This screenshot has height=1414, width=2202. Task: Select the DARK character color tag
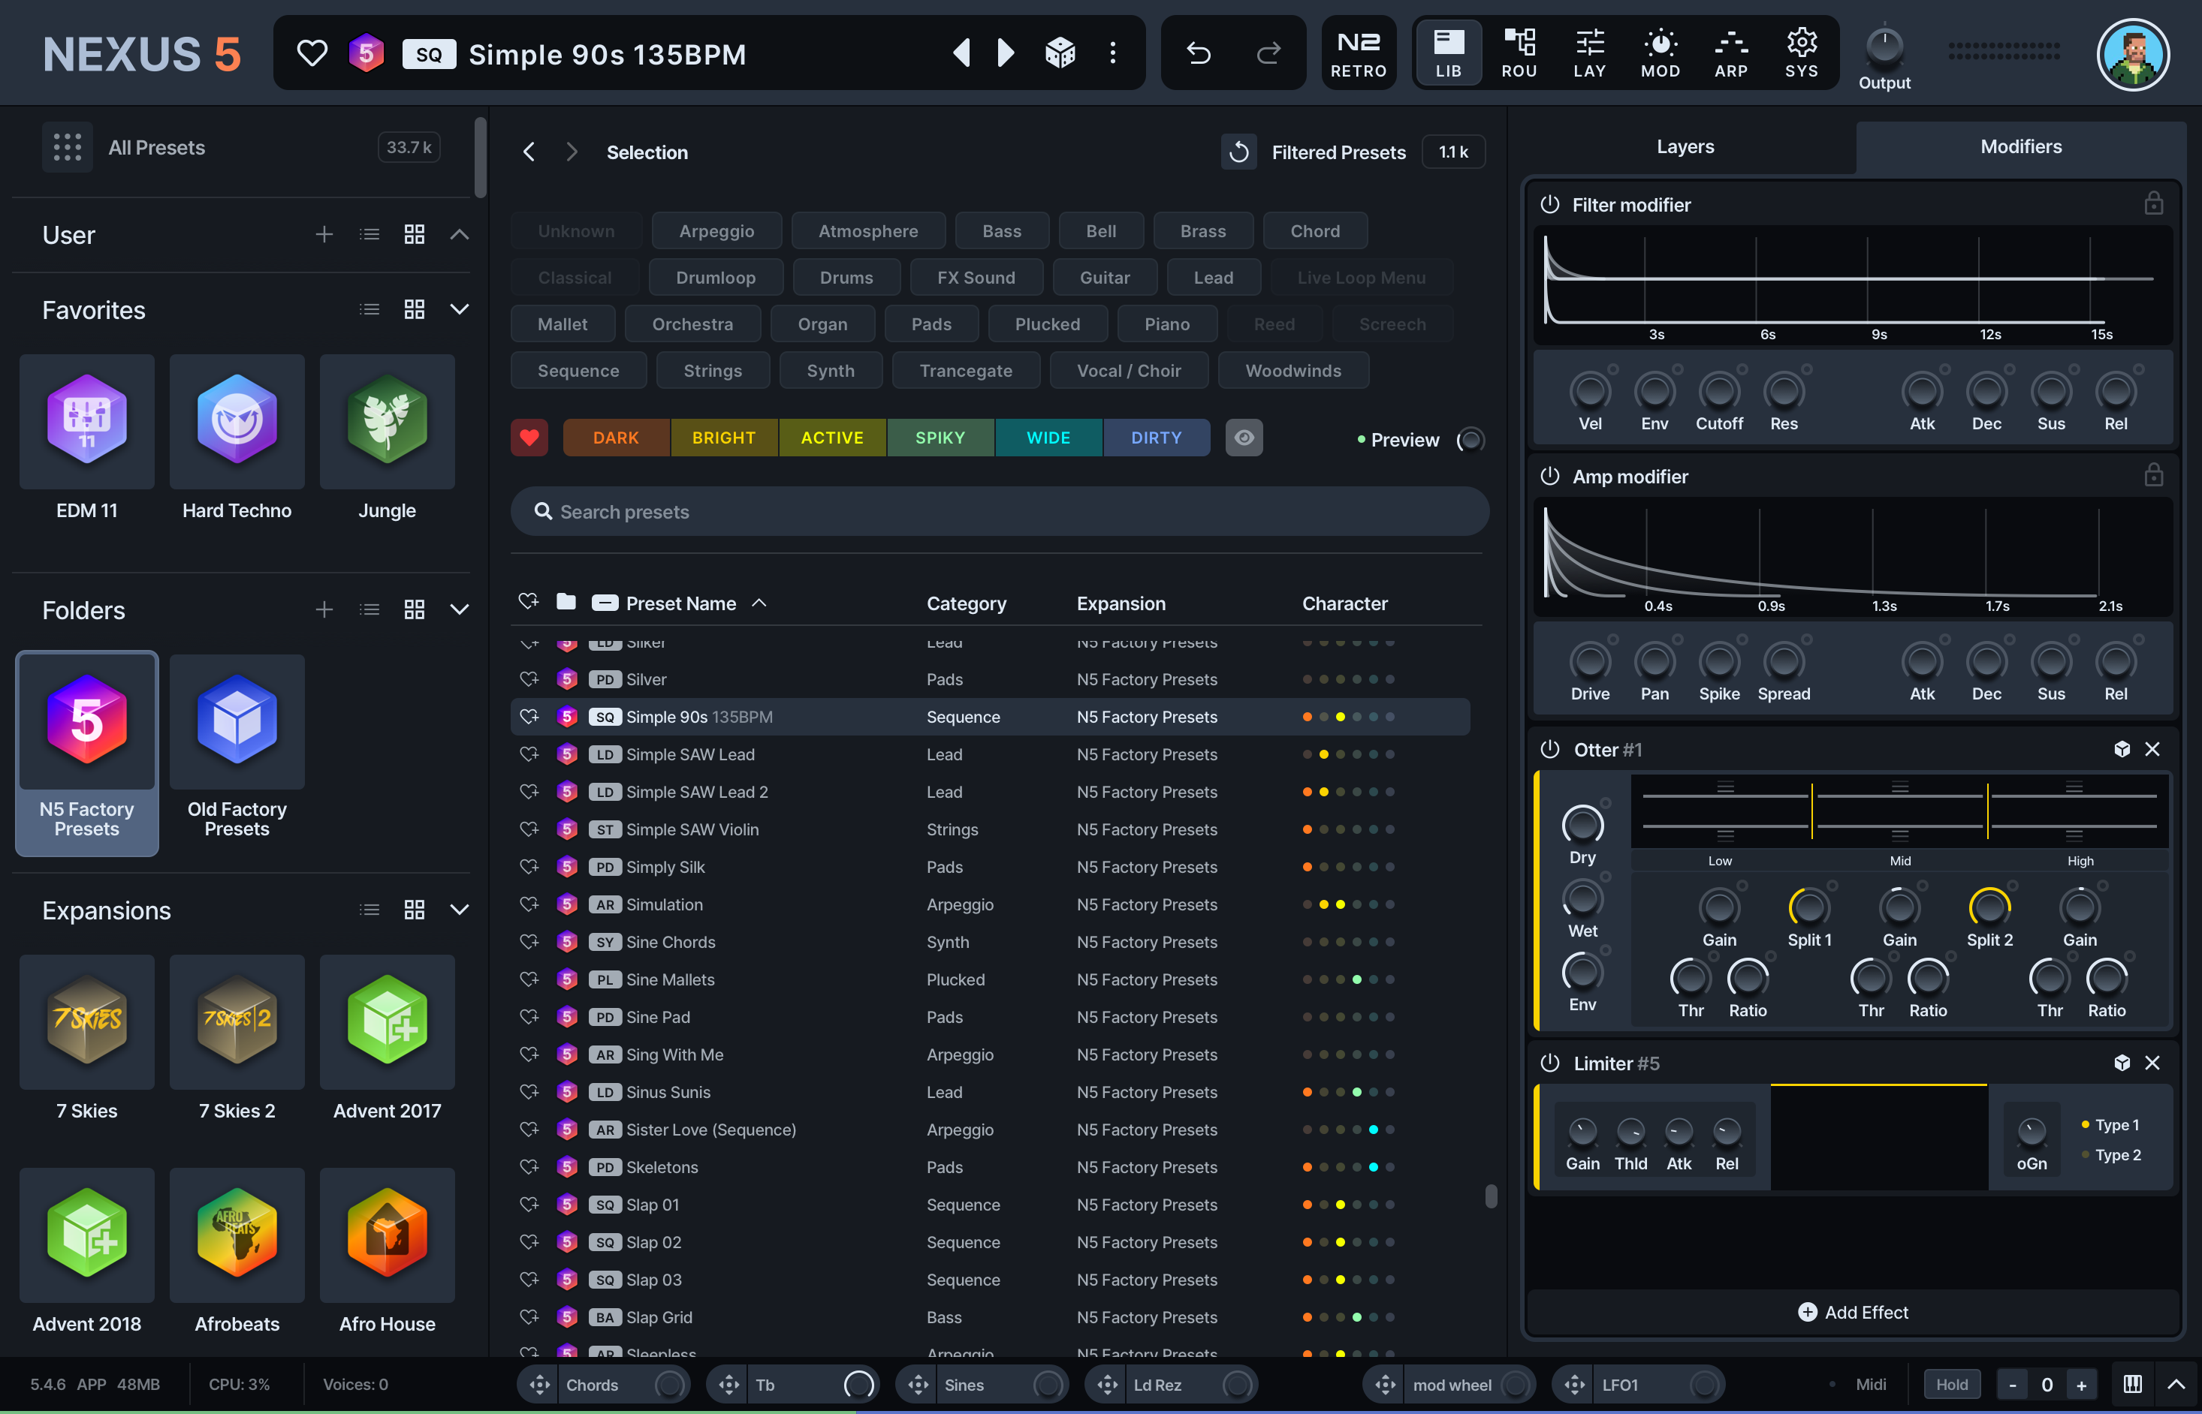coord(616,438)
